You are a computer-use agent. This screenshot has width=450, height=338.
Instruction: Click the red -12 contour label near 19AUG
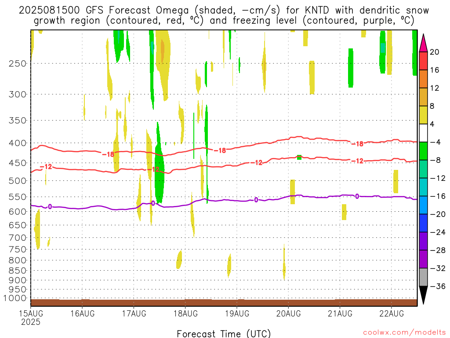(256, 163)
